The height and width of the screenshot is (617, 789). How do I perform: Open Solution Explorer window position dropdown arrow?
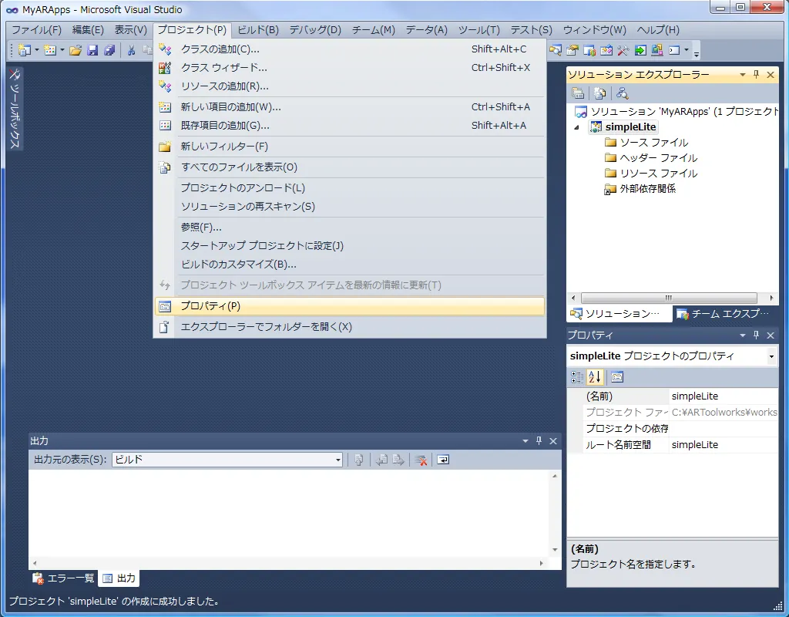pos(742,75)
